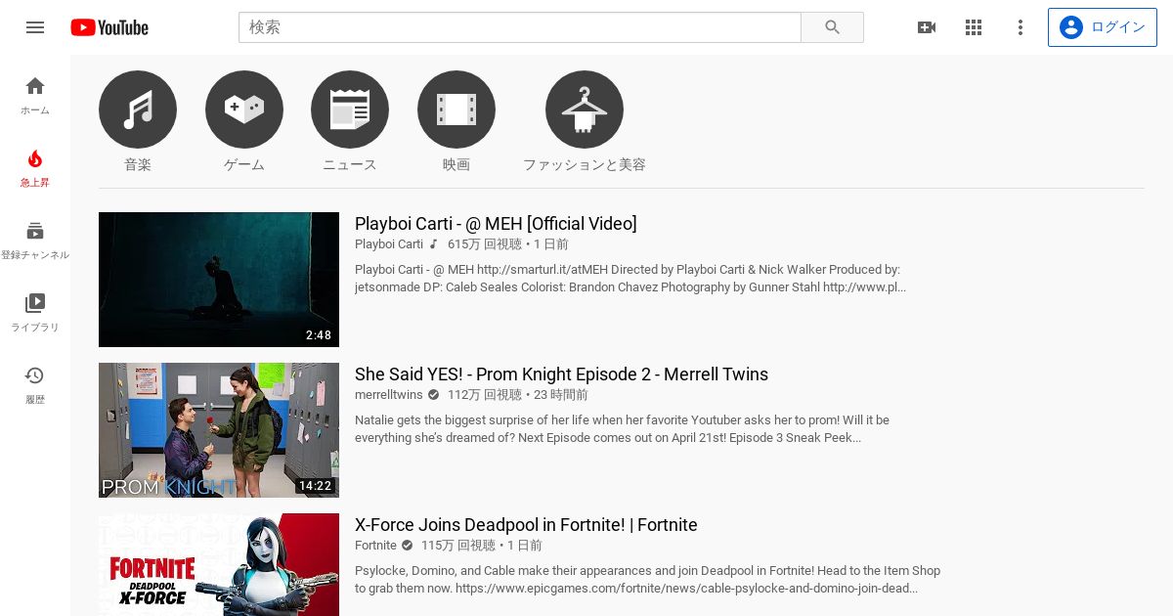1173x616 pixels.
Task: Click the 112万 回視聴 view count
Action: pyautogui.click(x=485, y=395)
